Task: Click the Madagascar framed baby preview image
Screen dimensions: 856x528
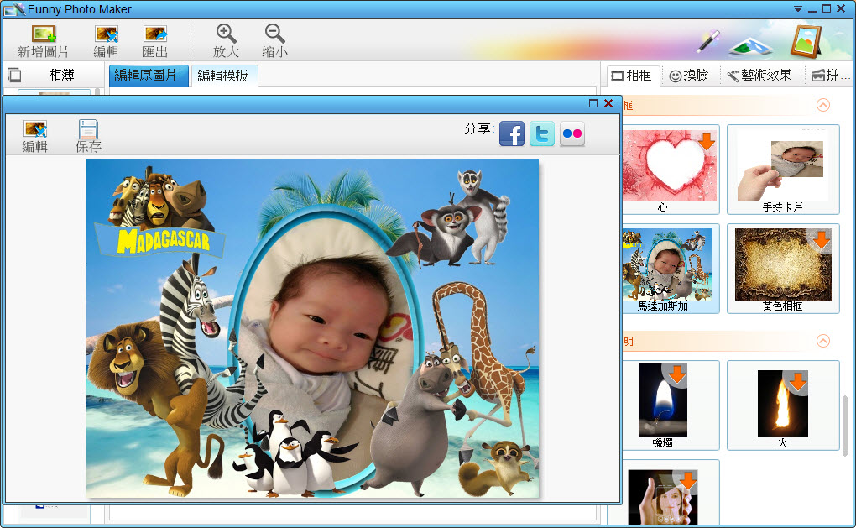Action: (x=312, y=329)
